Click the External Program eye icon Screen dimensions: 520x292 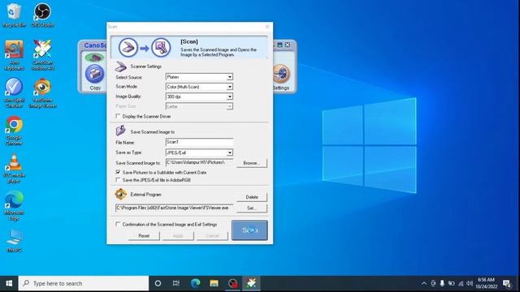[x=121, y=195]
